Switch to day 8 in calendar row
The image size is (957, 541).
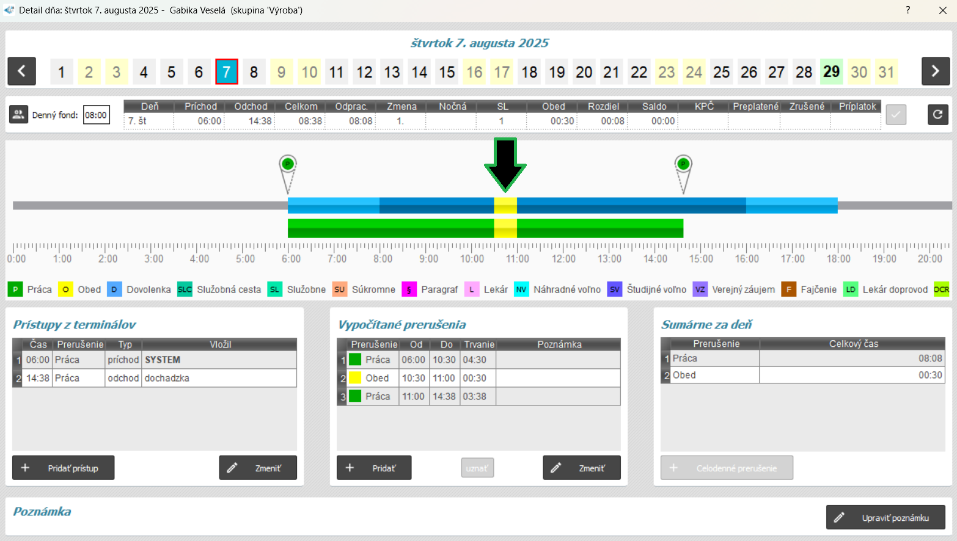pyautogui.click(x=254, y=72)
